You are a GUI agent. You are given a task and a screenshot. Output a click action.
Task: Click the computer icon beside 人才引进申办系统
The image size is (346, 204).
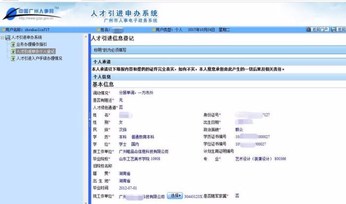pyautogui.click(x=8, y=37)
